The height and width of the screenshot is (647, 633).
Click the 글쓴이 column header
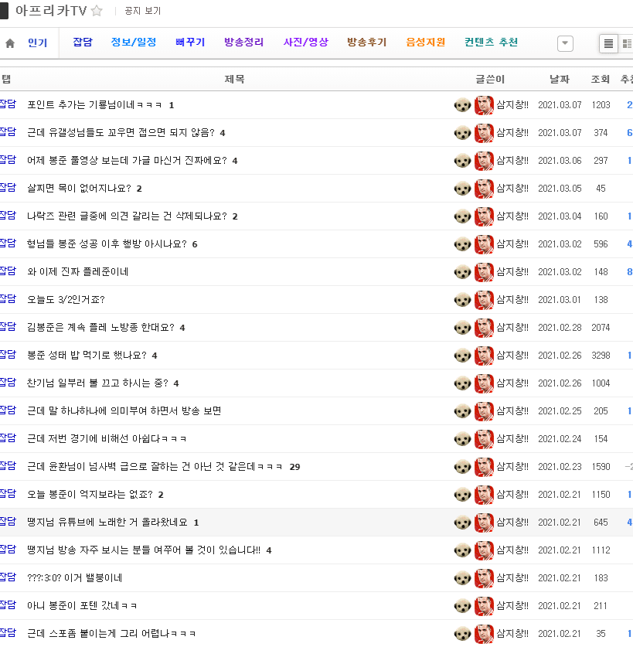pos(490,79)
